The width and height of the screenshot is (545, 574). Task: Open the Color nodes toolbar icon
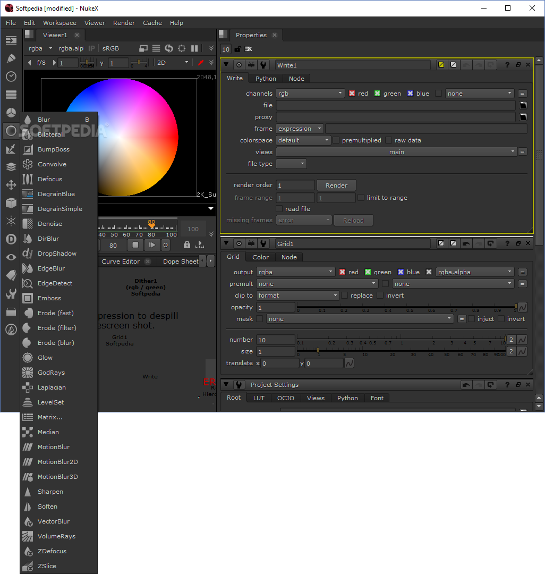point(11,112)
